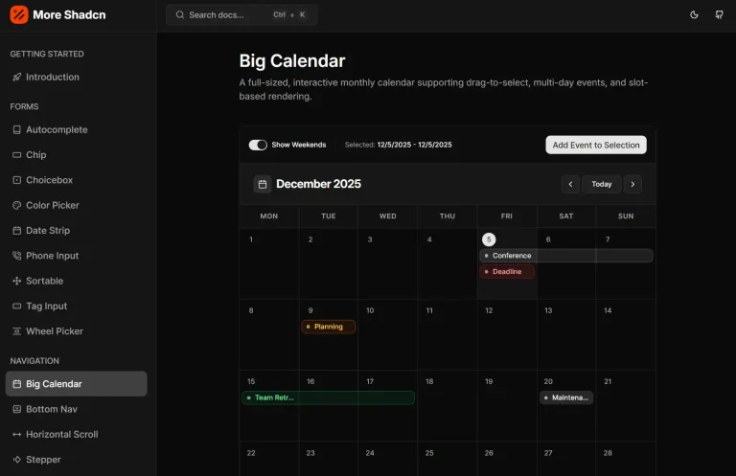This screenshot has height=476, width=736.
Task: Click the Phone Input handset icon
Action: [17, 256]
